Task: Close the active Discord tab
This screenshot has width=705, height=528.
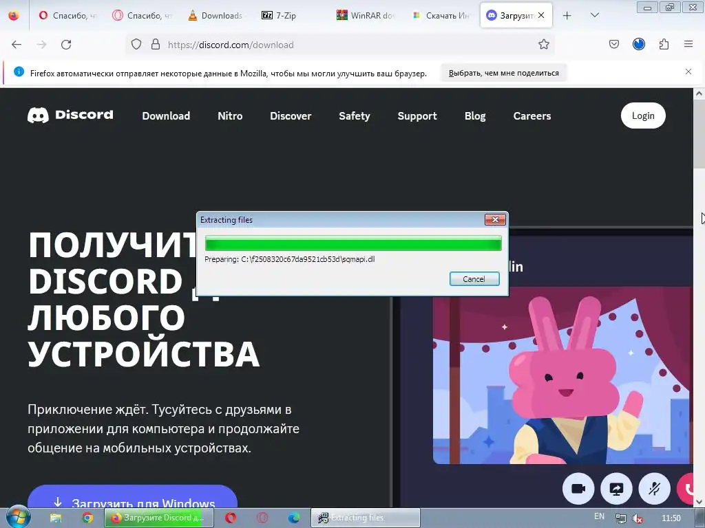Action: (541, 15)
